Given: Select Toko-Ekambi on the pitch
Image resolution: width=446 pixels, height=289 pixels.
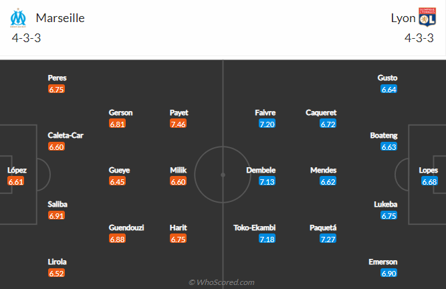Looking at the screenshot, I should [x=255, y=227].
